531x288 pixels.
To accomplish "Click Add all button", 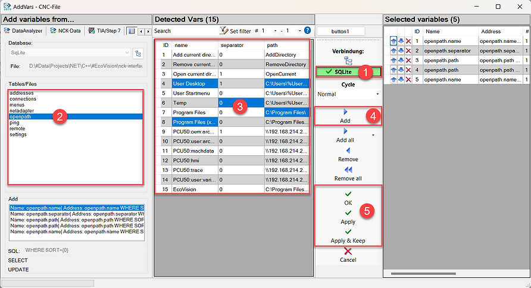I will (x=345, y=135).
